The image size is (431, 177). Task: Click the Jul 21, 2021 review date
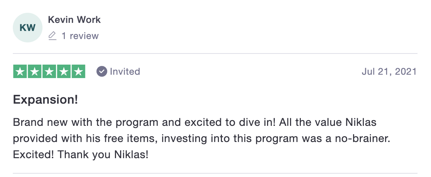[x=389, y=71]
